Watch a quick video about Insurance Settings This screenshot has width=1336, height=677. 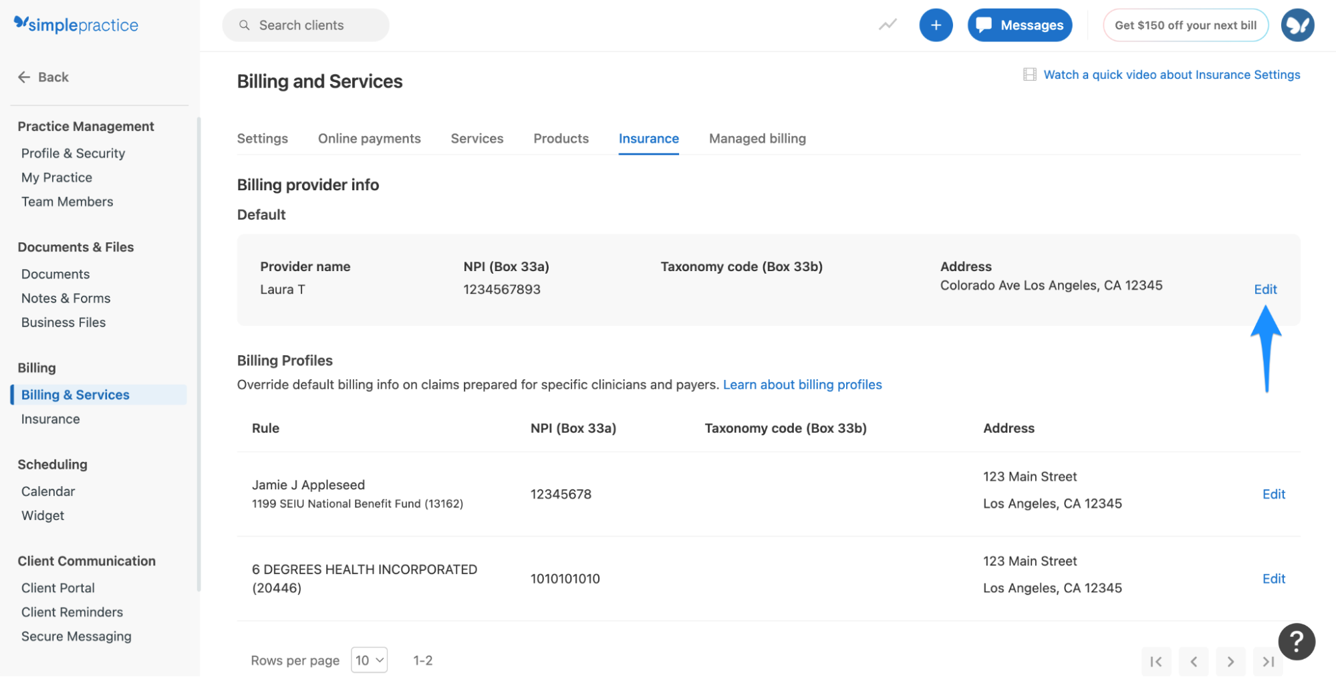coord(1172,74)
